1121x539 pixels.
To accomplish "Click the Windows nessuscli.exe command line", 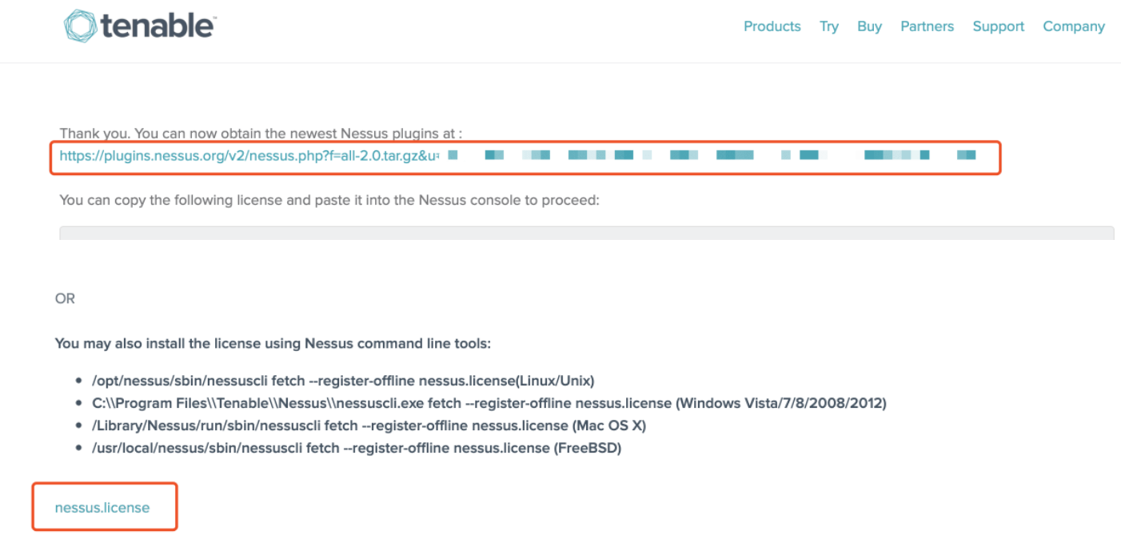I will point(489,403).
